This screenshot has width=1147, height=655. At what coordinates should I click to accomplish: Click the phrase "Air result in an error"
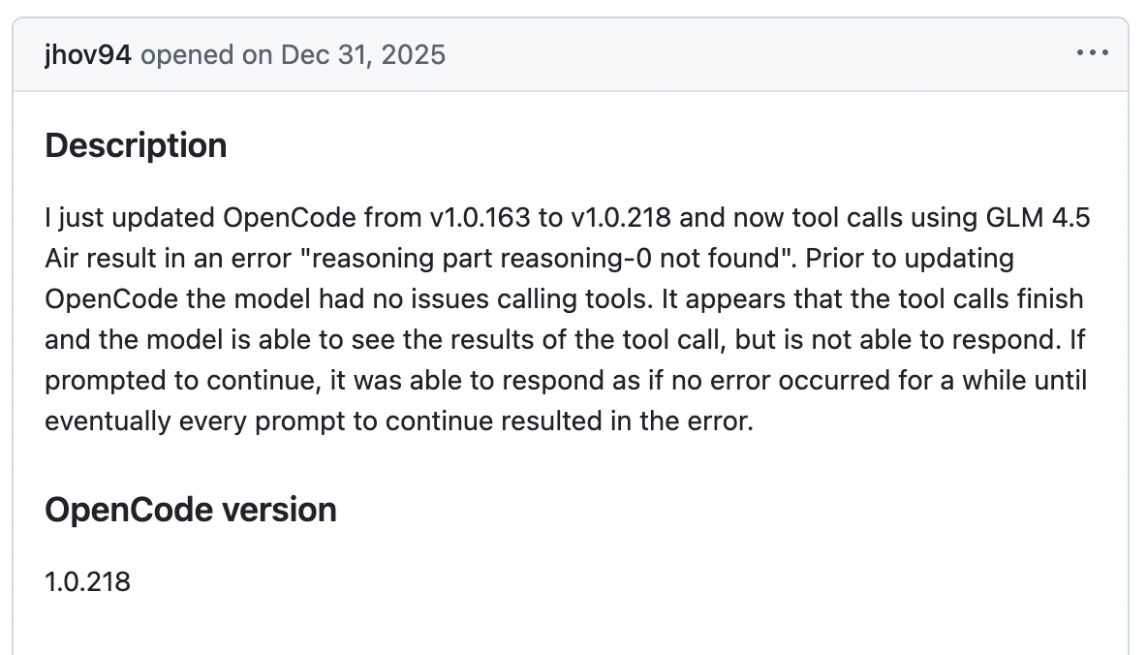click(166, 260)
